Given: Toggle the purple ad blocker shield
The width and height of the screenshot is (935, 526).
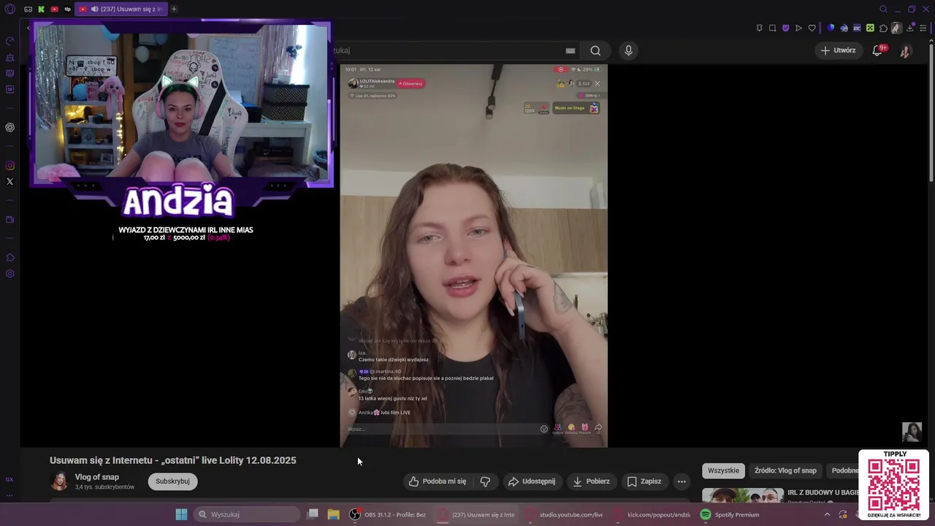Looking at the screenshot, I should click(785, 28).
